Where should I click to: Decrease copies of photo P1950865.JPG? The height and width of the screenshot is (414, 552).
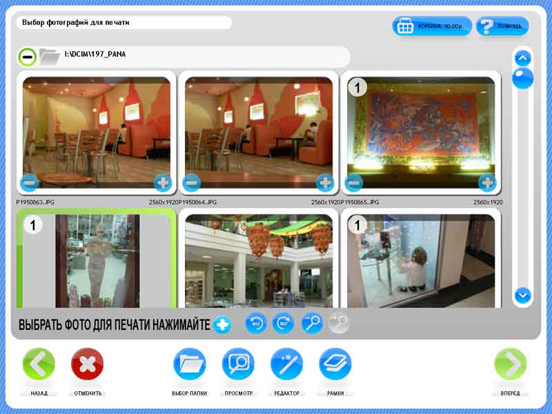click(353, 183)
